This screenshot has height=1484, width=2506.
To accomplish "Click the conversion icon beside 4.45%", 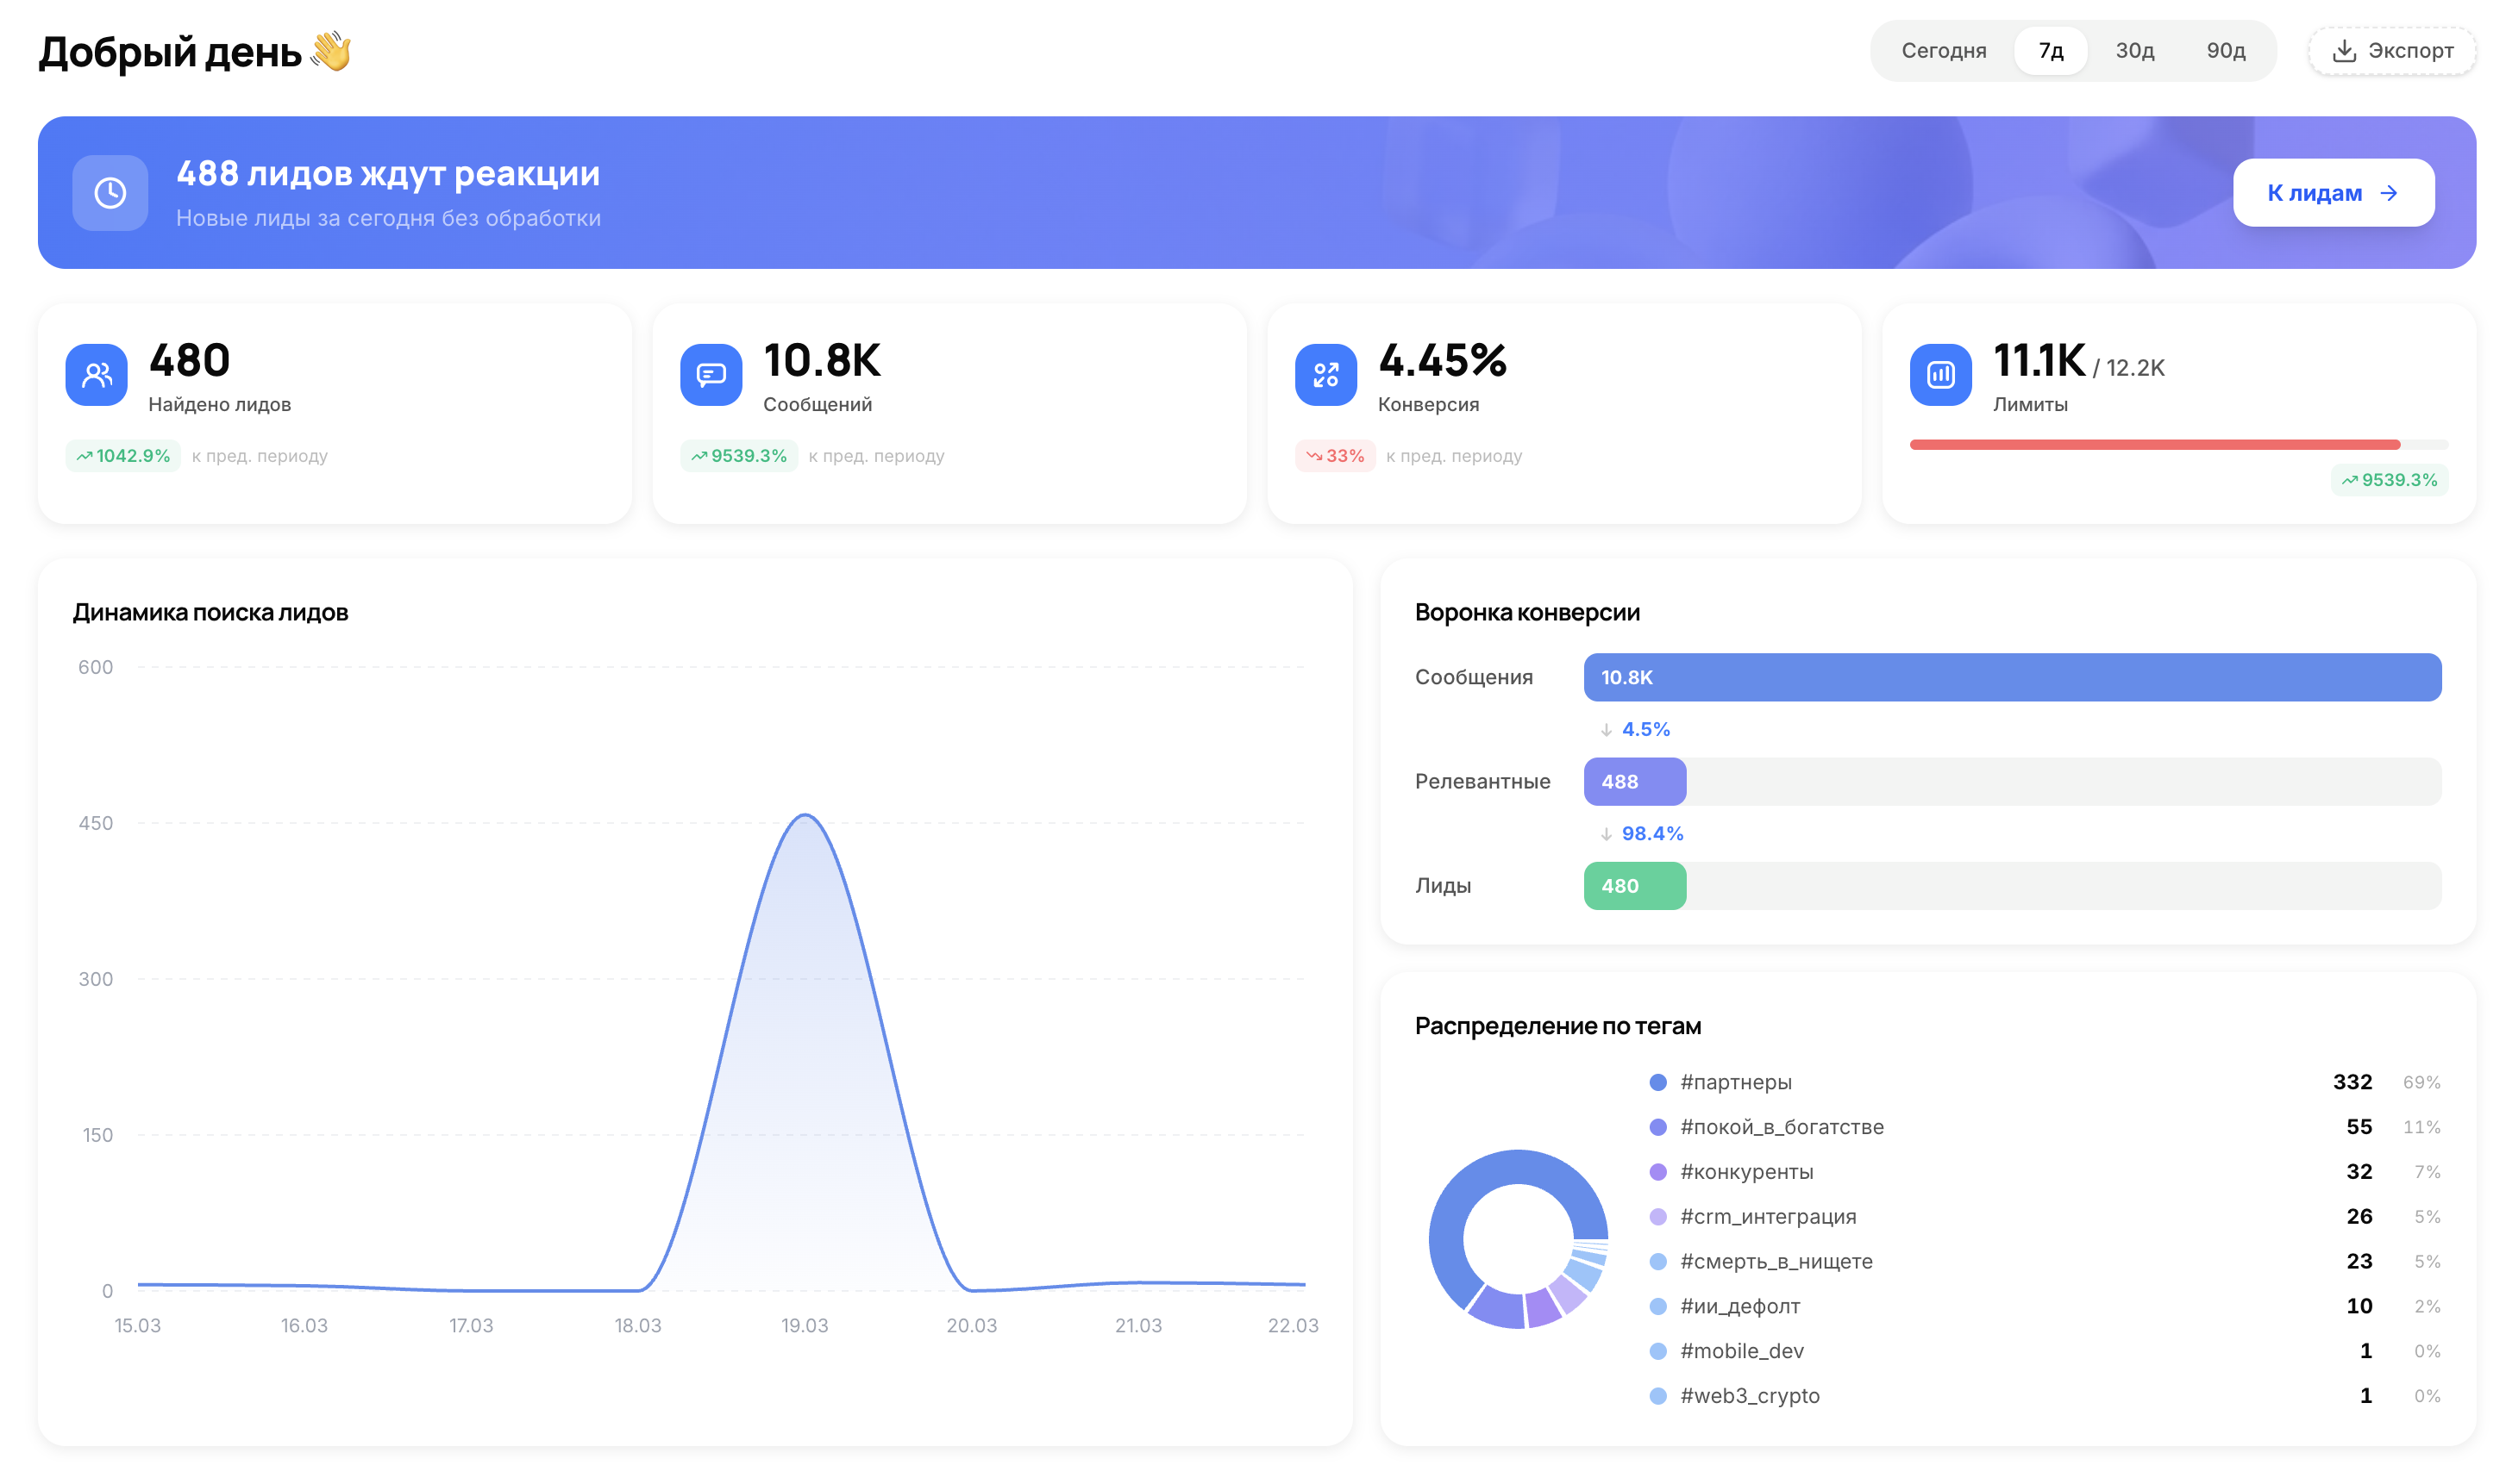I will pos(1325,375).
